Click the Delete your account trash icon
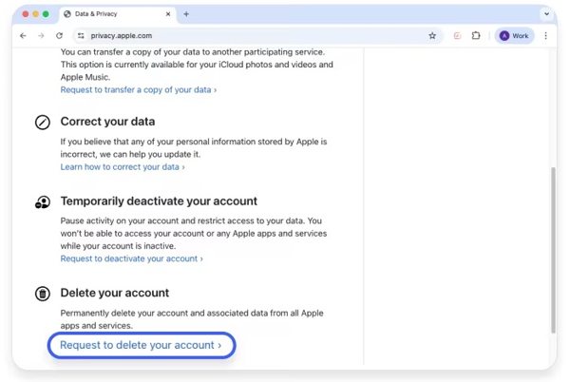Image resolution: width=570 pixels, height=382 pixels. click(x=43, y=294)
